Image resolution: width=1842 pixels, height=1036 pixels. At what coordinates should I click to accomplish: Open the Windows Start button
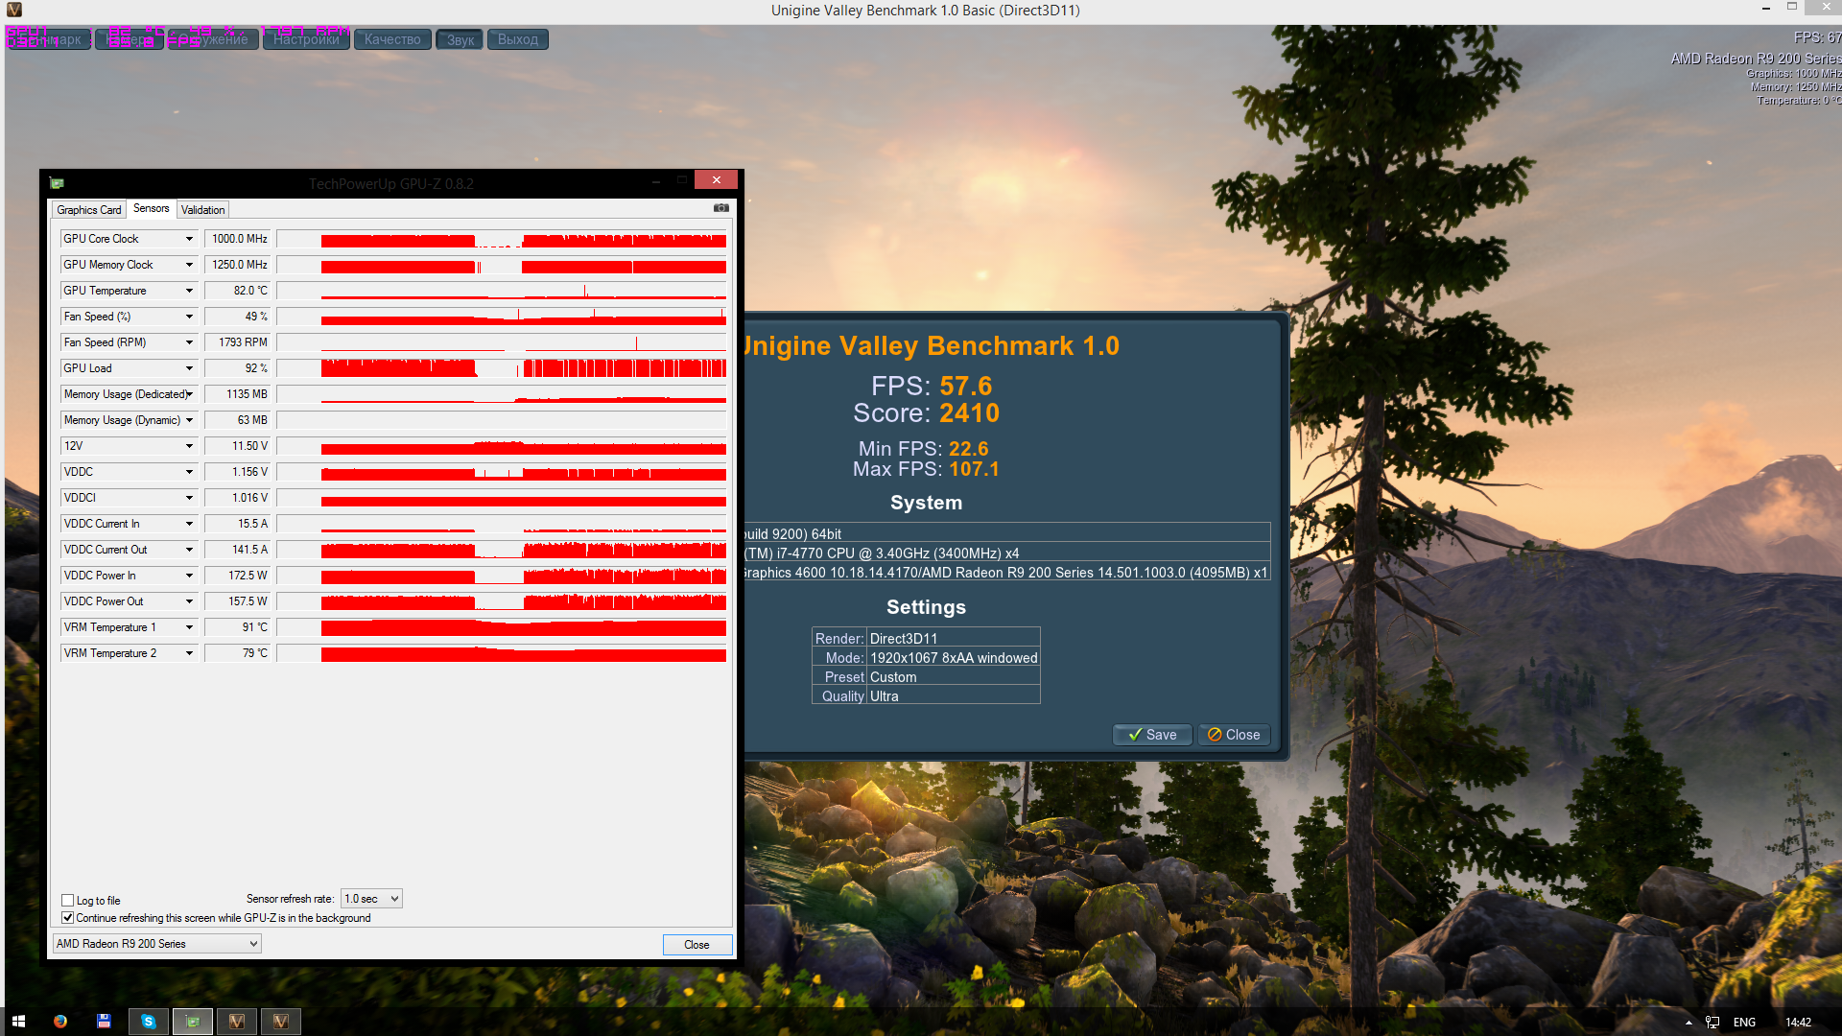click(x=18, y=1022)
